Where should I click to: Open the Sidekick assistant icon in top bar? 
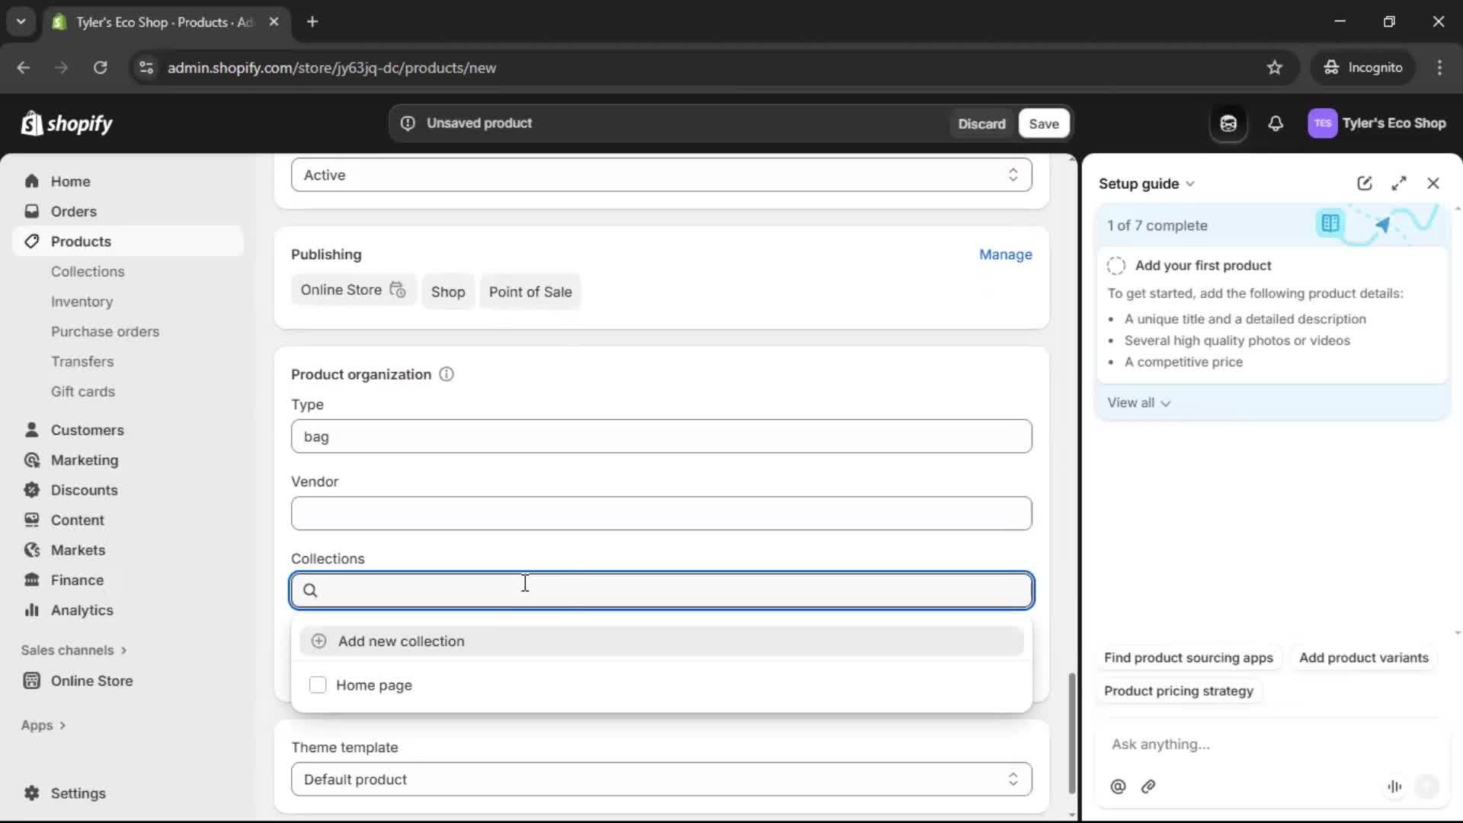point(1228,123)
